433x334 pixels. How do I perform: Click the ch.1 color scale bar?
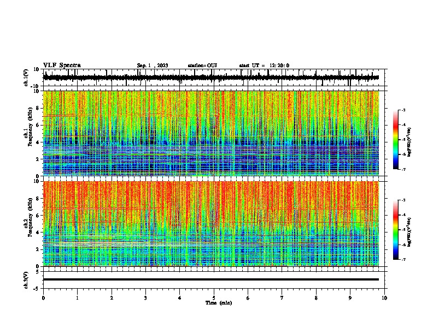395,140
